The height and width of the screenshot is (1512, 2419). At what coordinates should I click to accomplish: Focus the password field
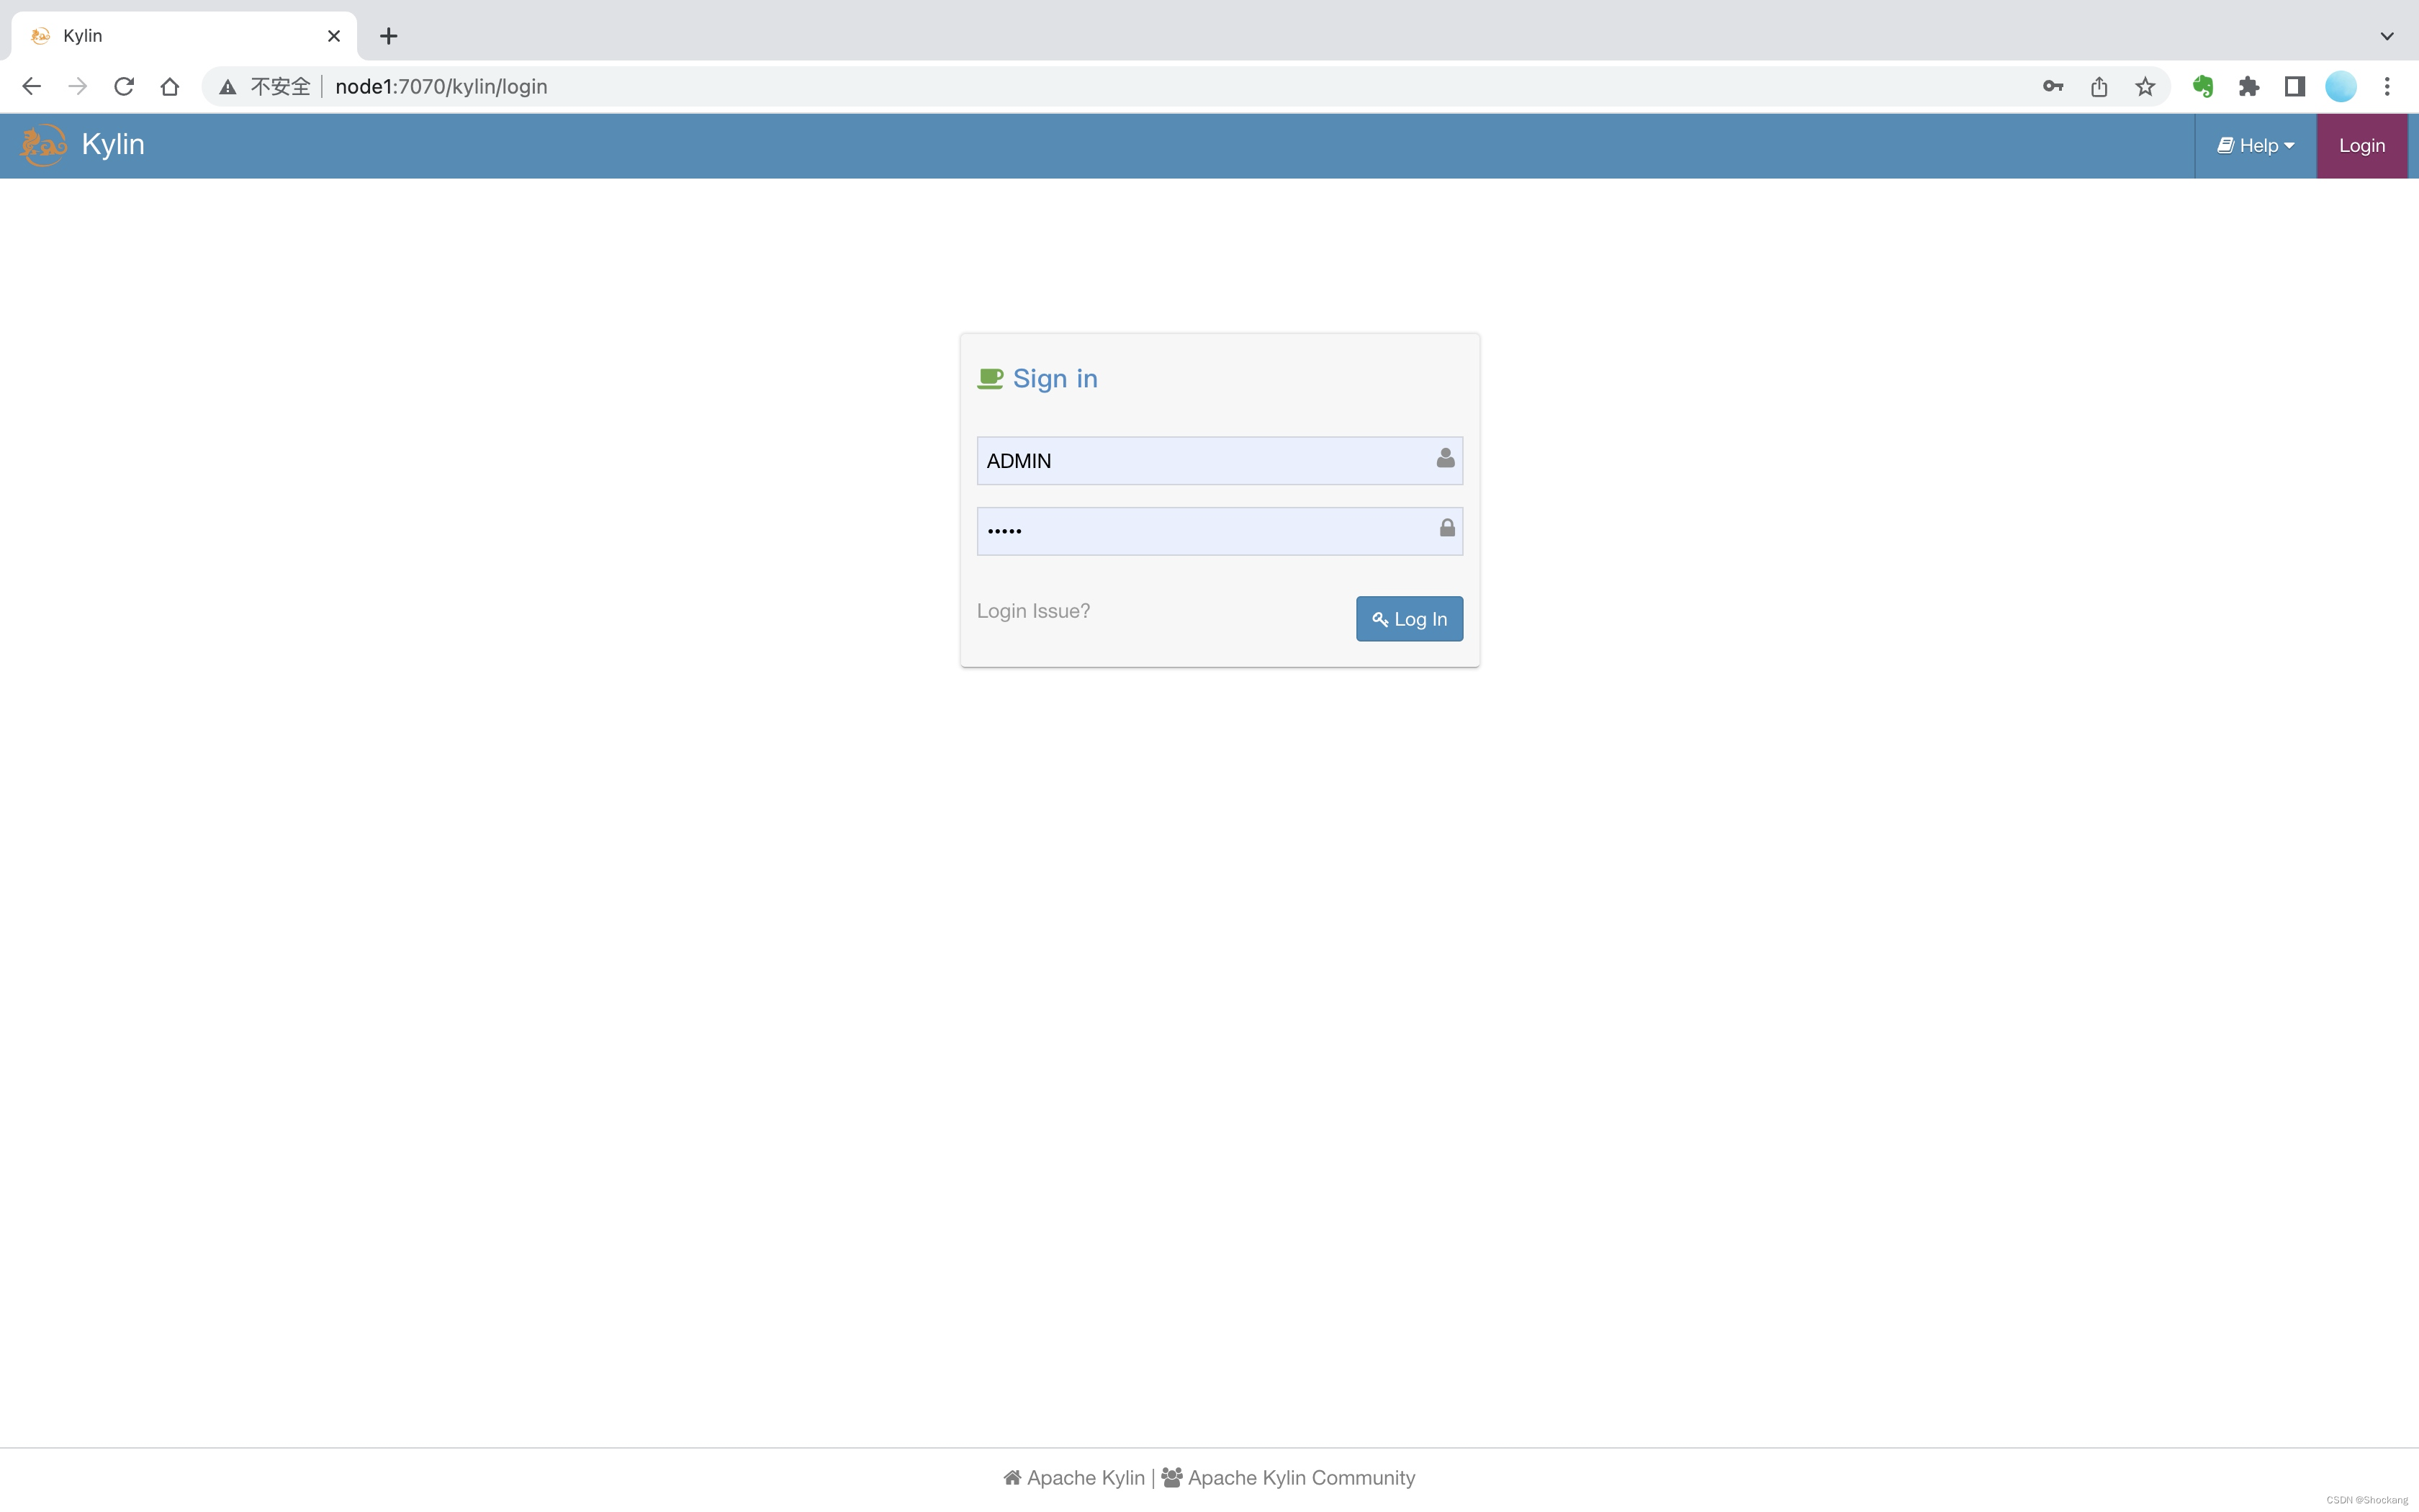click(1220, 531)
